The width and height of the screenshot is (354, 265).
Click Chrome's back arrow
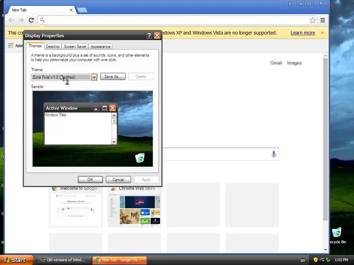coord(11,20)
